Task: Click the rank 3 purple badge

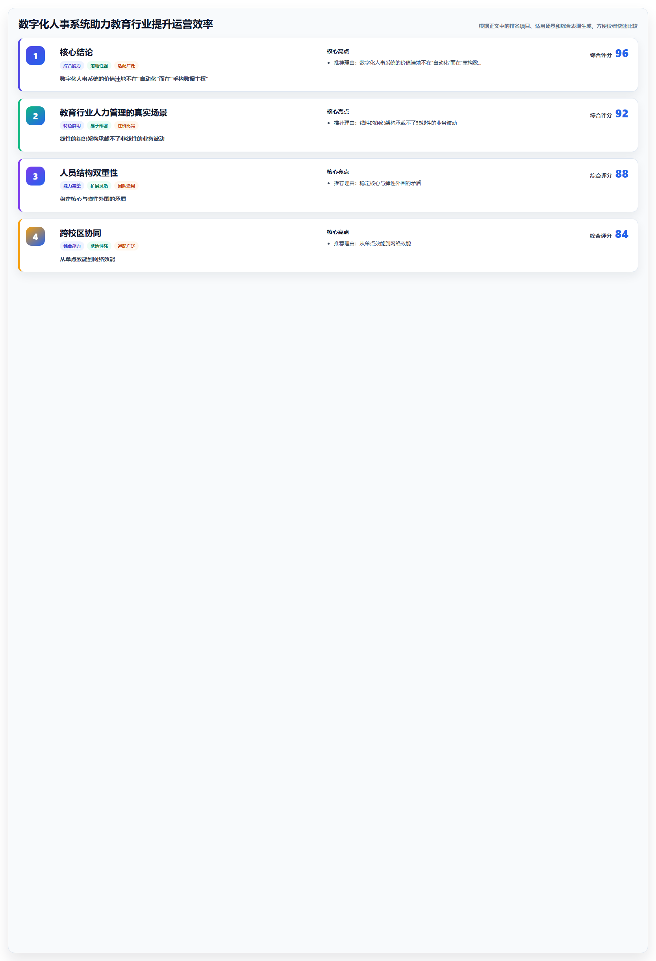Action: (35, 176)
